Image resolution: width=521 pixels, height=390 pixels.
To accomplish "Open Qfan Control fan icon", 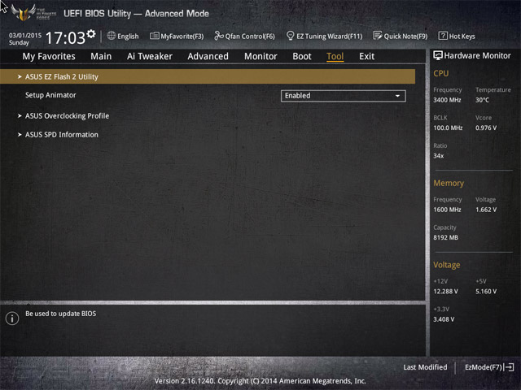I will coord(219,36).
